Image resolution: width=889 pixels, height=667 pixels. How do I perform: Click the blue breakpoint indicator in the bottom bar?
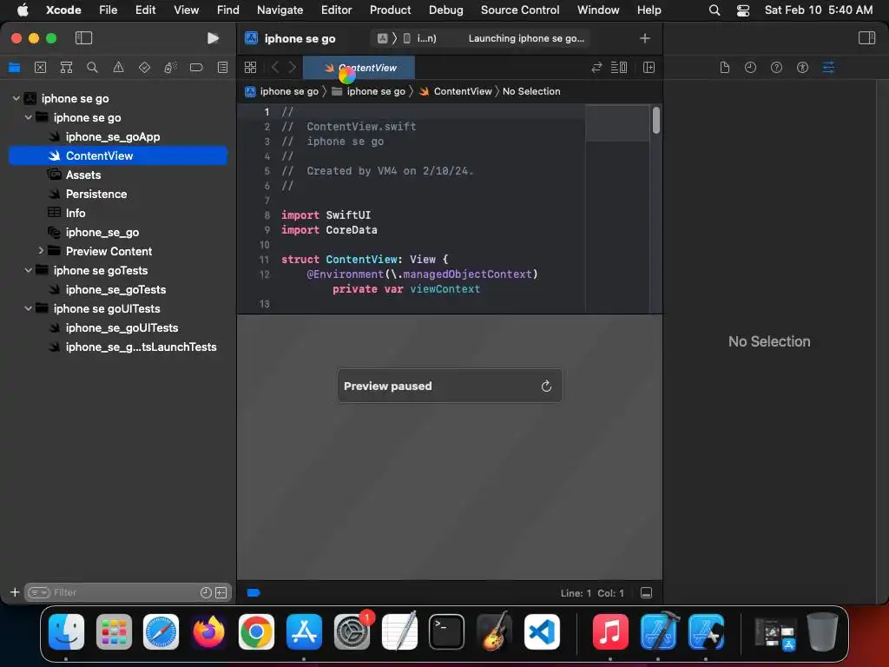(254, 592)
